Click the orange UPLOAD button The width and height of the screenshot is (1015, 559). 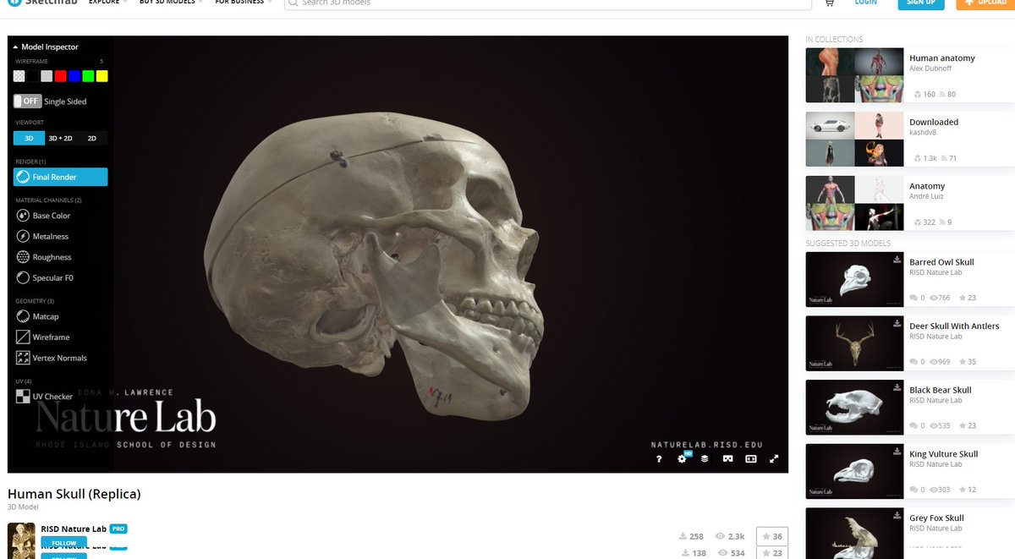tap(985, 3)
